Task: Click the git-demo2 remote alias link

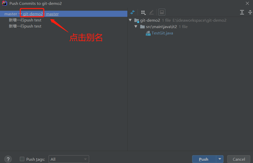Action: coord(33,14)
